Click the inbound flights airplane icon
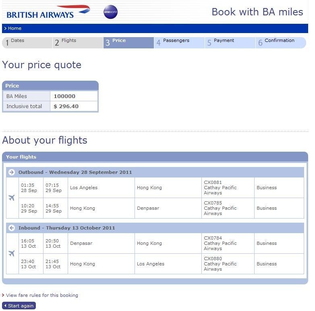 (x=12, y=253)
